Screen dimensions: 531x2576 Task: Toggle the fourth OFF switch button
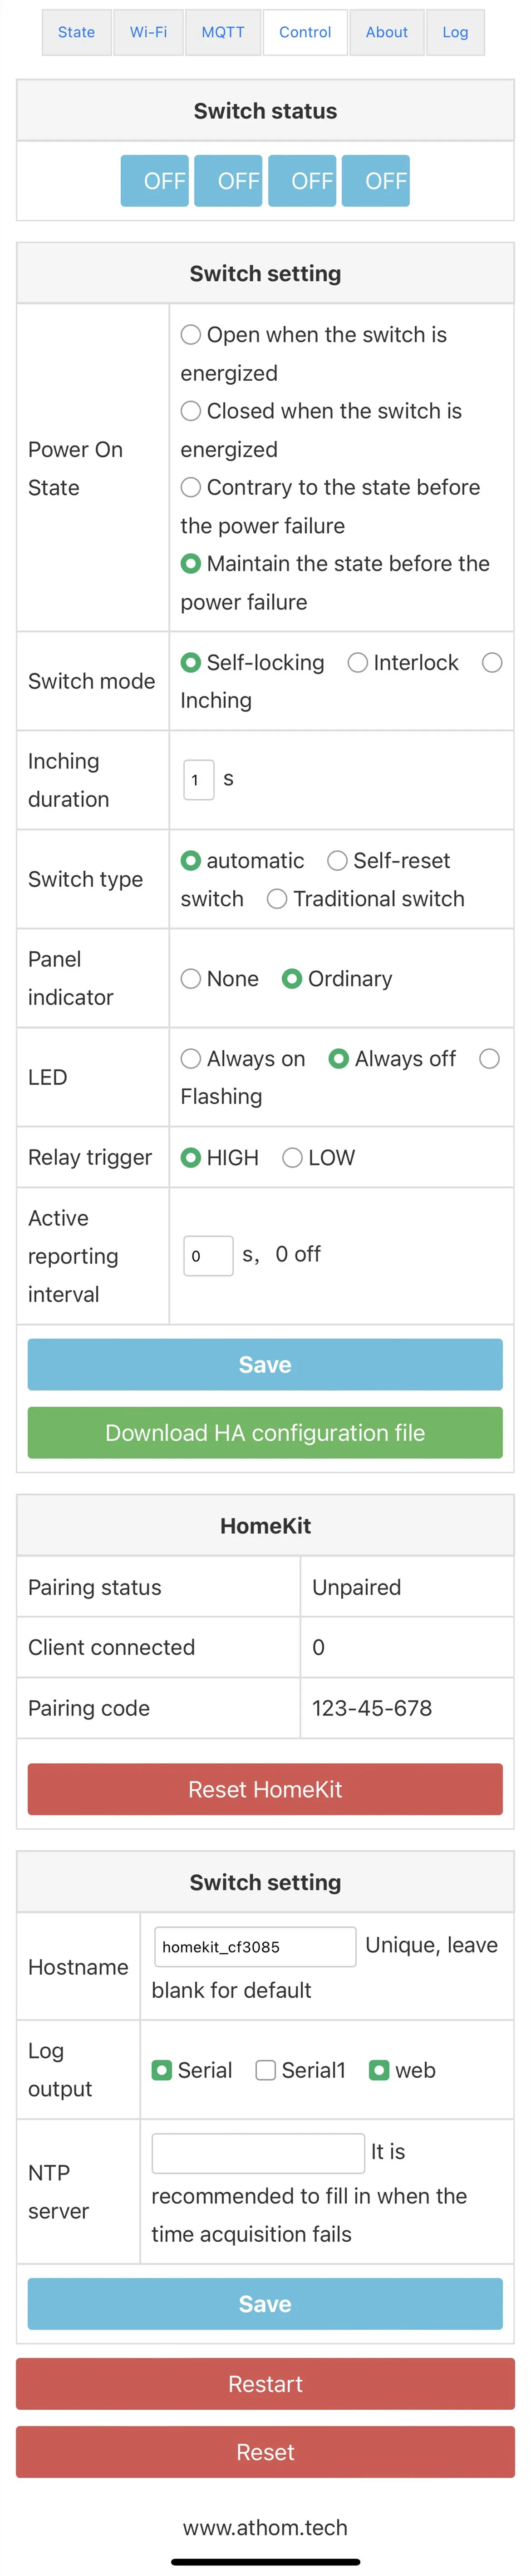click(x=376, y=181)
